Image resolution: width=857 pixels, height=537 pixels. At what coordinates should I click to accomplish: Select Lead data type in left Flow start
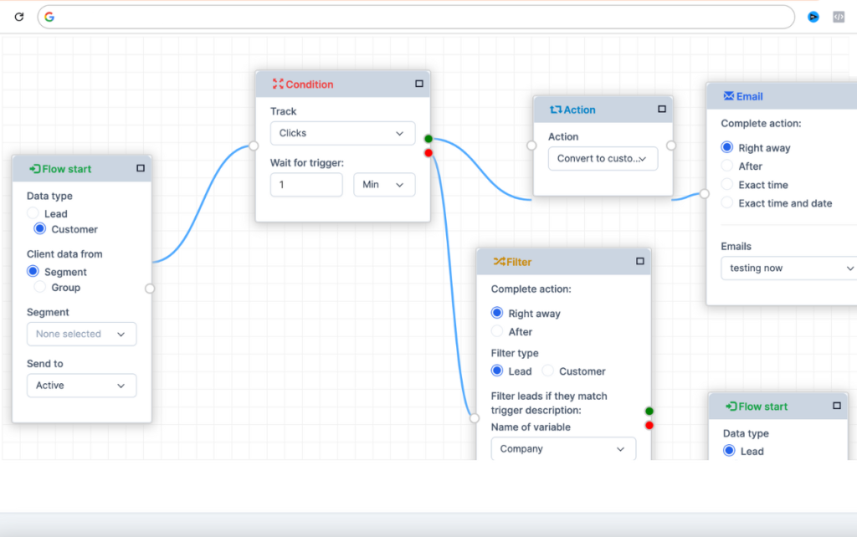(x=33, y=213)
